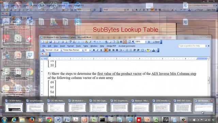The width and height of the screenshot is (218, 123).
Task: Toggle the Drawing toolbar button
Action: (x=125, y=42)
